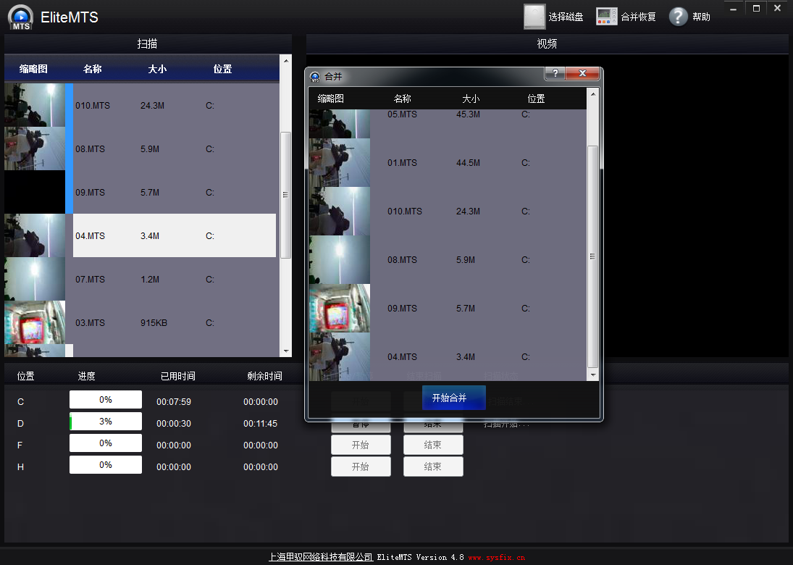Click drive D progress bar showing 3%
Viewport: 793px width, 565px height.
106,422
